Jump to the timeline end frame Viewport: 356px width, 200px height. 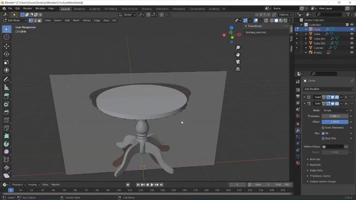(x=161, y=185)
